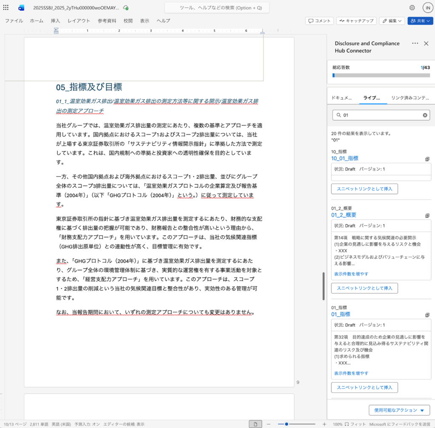Click スニペットリンクとして挿入 under 01_2_概要

(364, 288)
